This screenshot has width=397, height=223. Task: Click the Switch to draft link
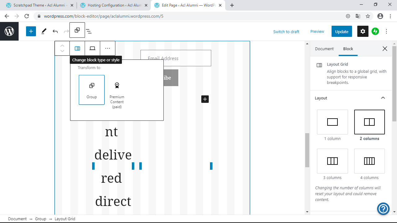click(x=286, y=32)
